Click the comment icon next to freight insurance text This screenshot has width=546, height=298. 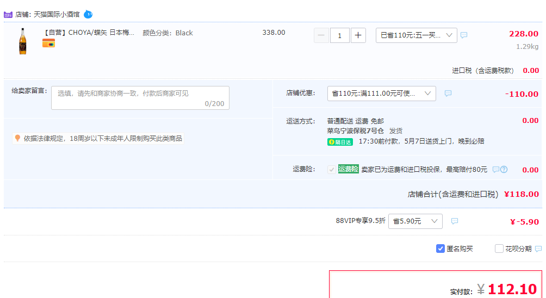pyautogui.click(x=496, y=170)
